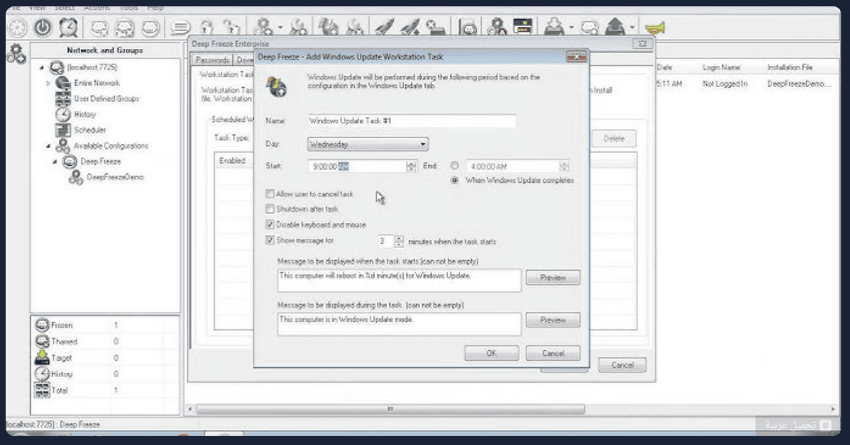Click the Name field with Windows Update Task #1
Screen dimensions: 850x445
coord(412,121)
